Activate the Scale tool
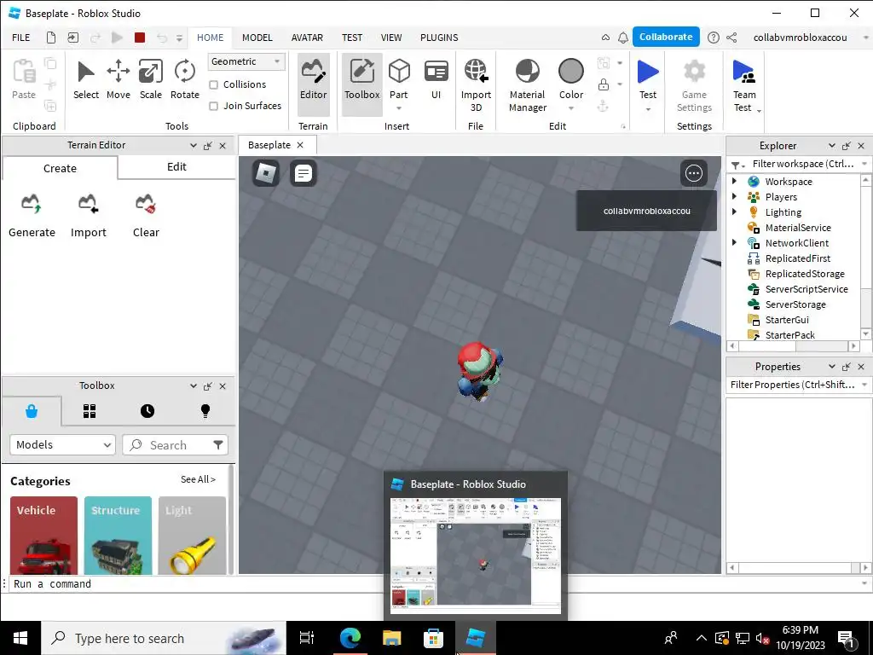 [x=150, y=80]
